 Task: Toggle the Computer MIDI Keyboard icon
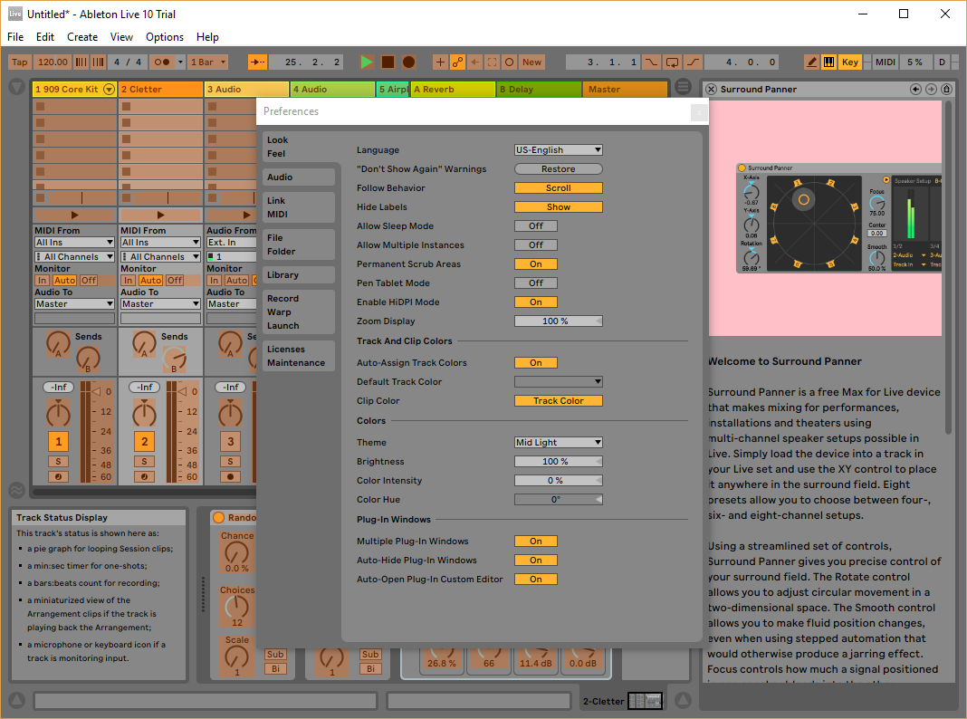[828, 62]
